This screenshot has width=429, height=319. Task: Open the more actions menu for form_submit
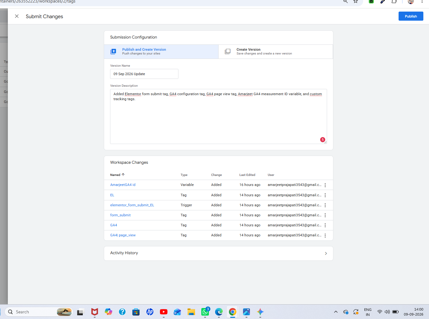325,215
